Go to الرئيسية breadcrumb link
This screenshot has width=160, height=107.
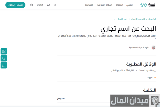(152, 19)
